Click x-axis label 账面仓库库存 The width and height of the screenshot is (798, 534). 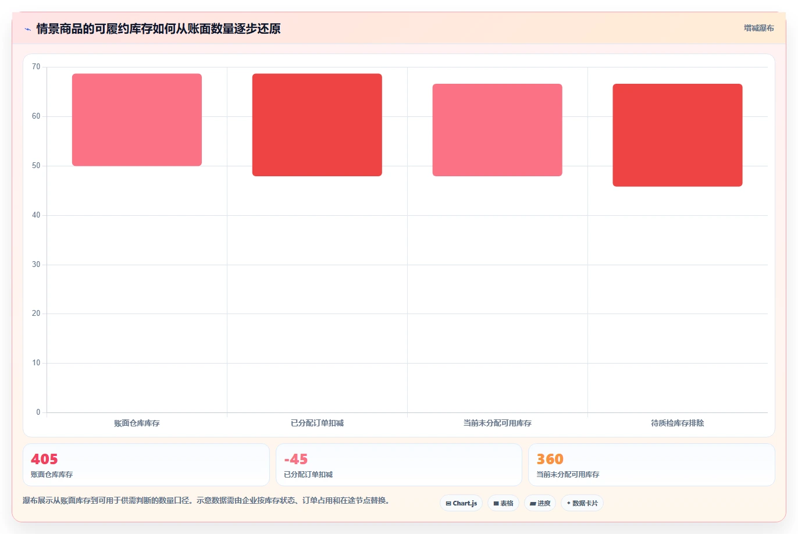coord(137,423)
